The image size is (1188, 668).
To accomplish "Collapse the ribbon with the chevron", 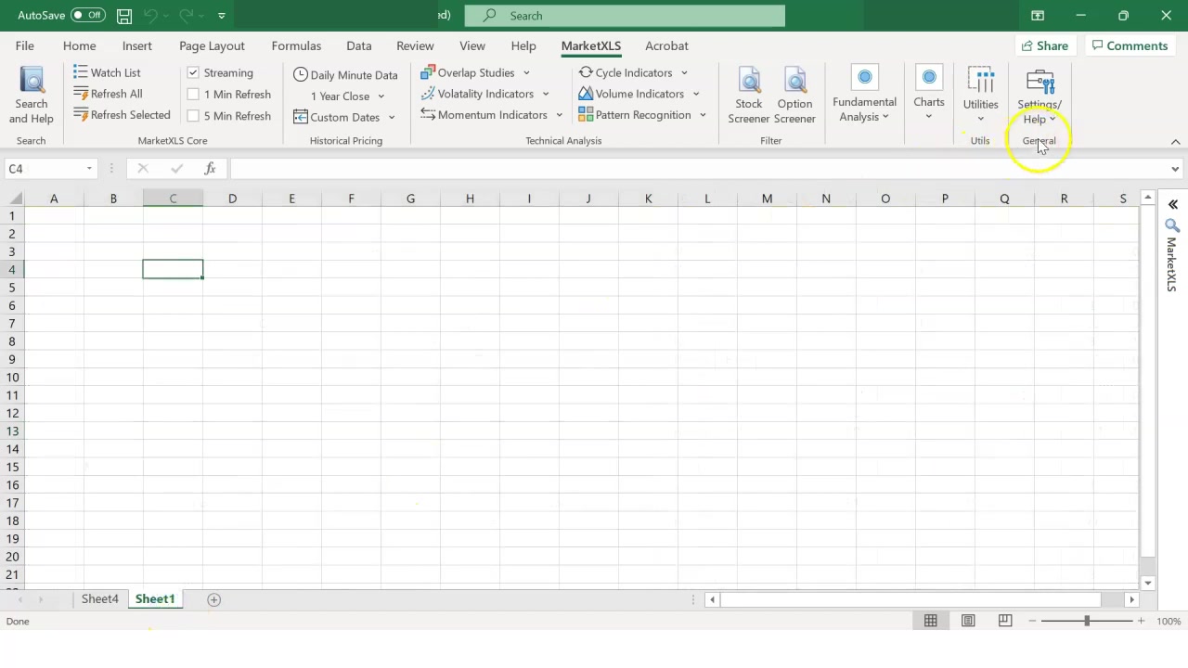I will [1175, 142].
